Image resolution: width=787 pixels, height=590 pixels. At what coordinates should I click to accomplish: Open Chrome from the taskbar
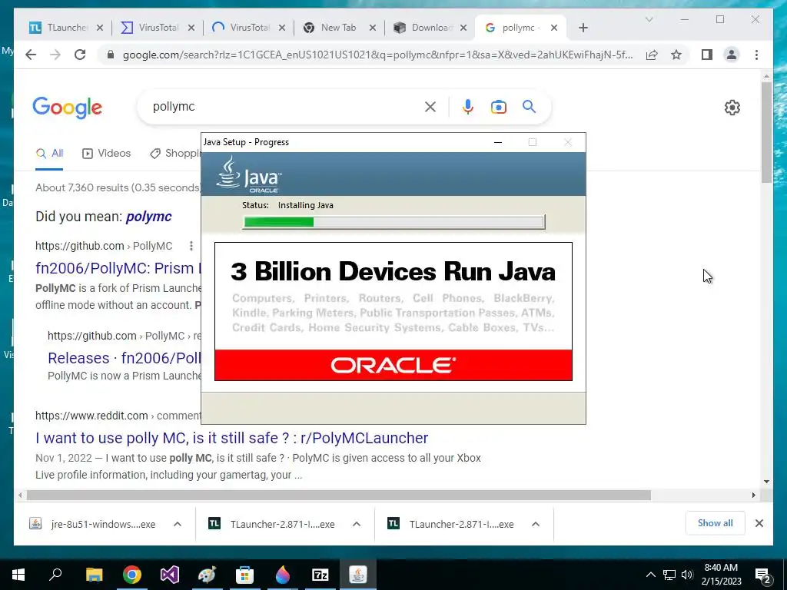pos(132,575)
